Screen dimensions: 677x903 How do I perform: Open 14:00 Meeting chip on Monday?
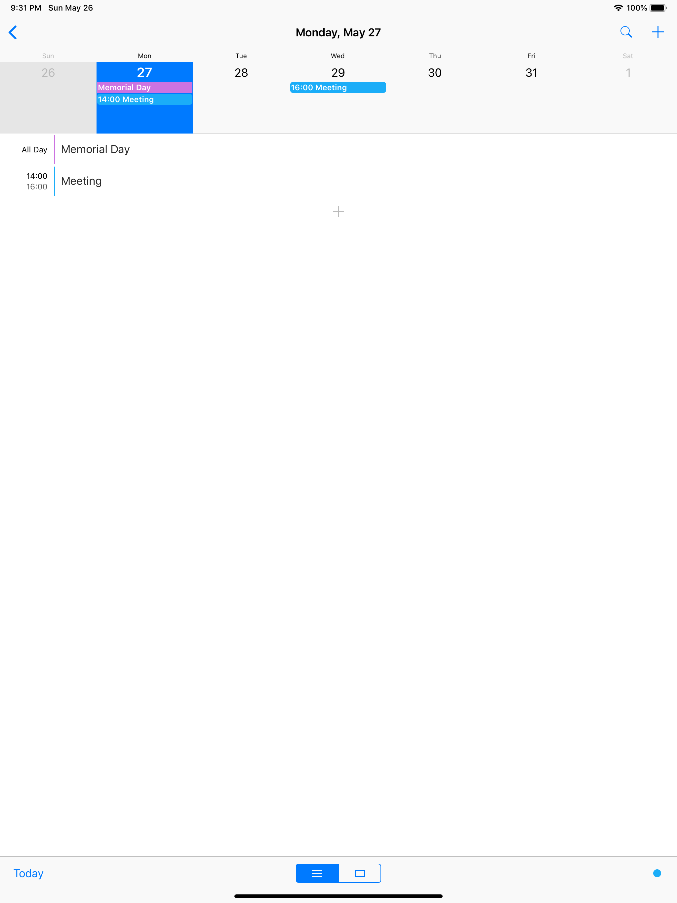[144, 99]
